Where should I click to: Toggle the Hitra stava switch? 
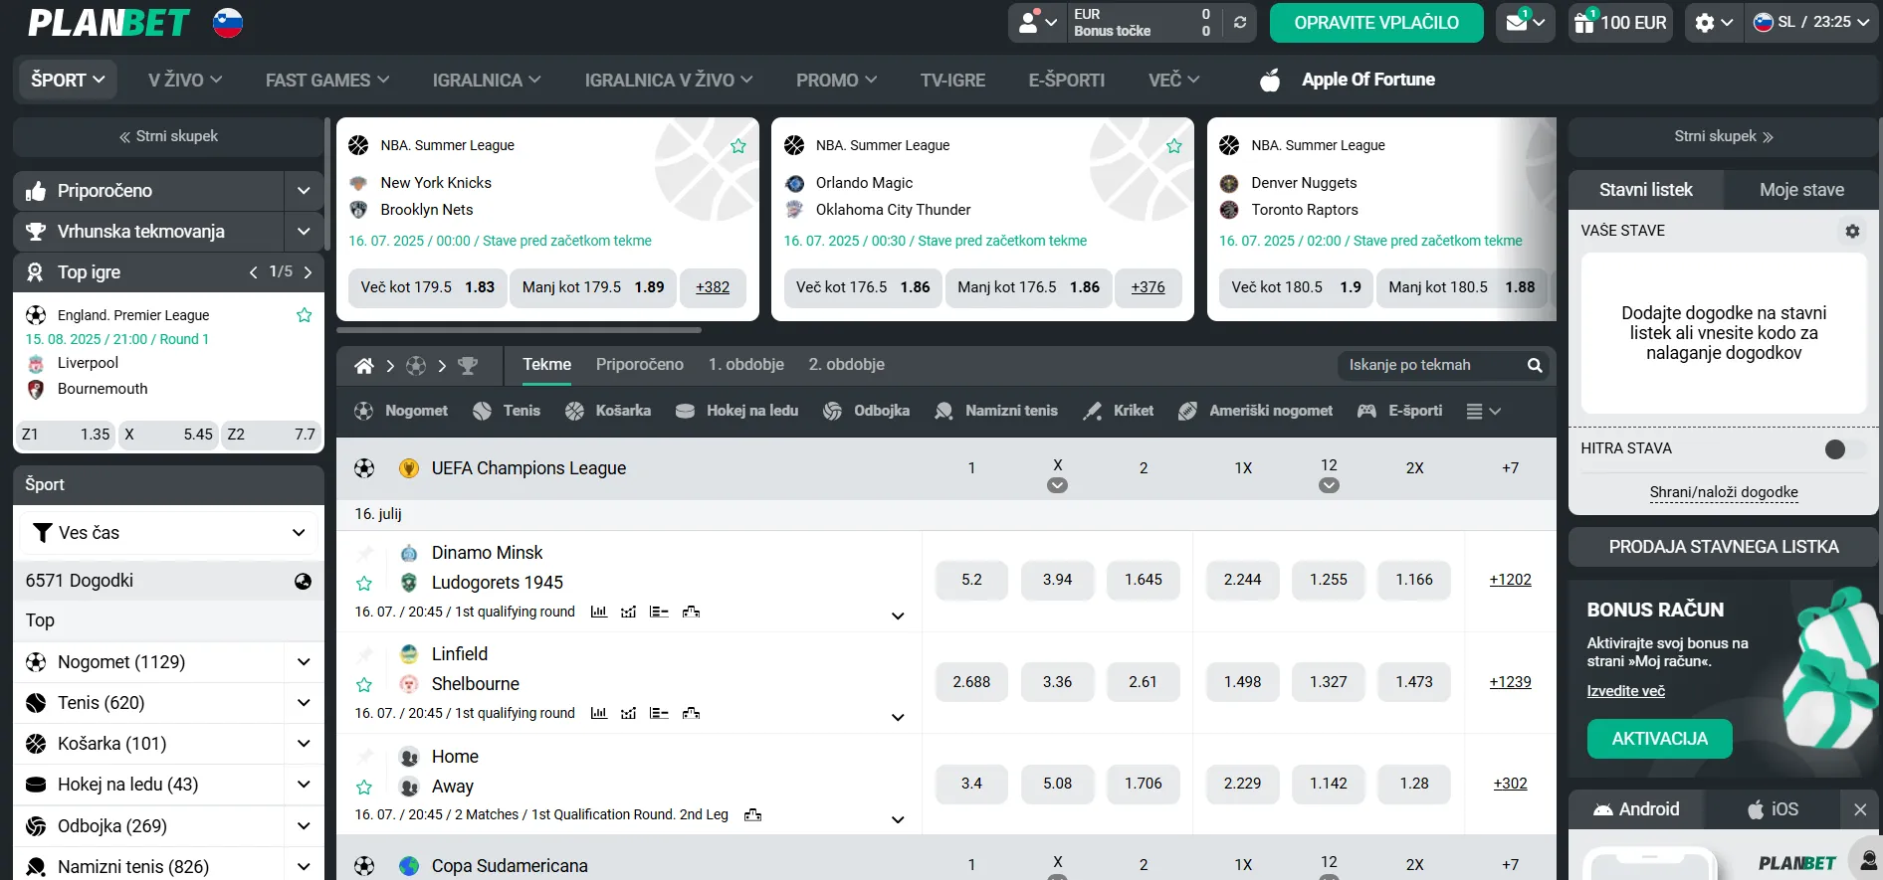(x=1844, y=448)
